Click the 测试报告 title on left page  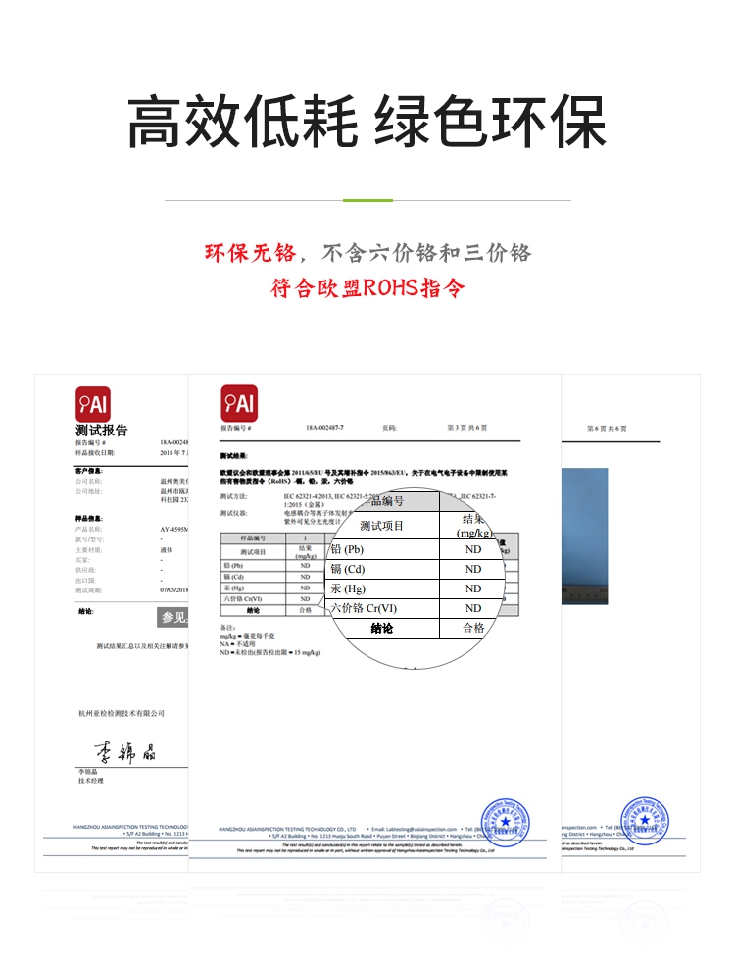(x=102, y=431)
